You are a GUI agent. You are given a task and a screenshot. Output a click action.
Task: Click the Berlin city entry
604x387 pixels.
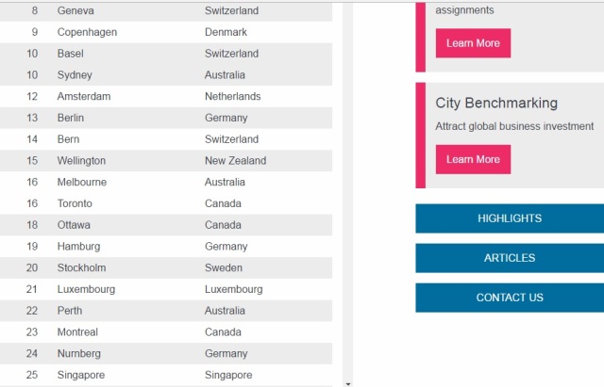tap(71, 119)
